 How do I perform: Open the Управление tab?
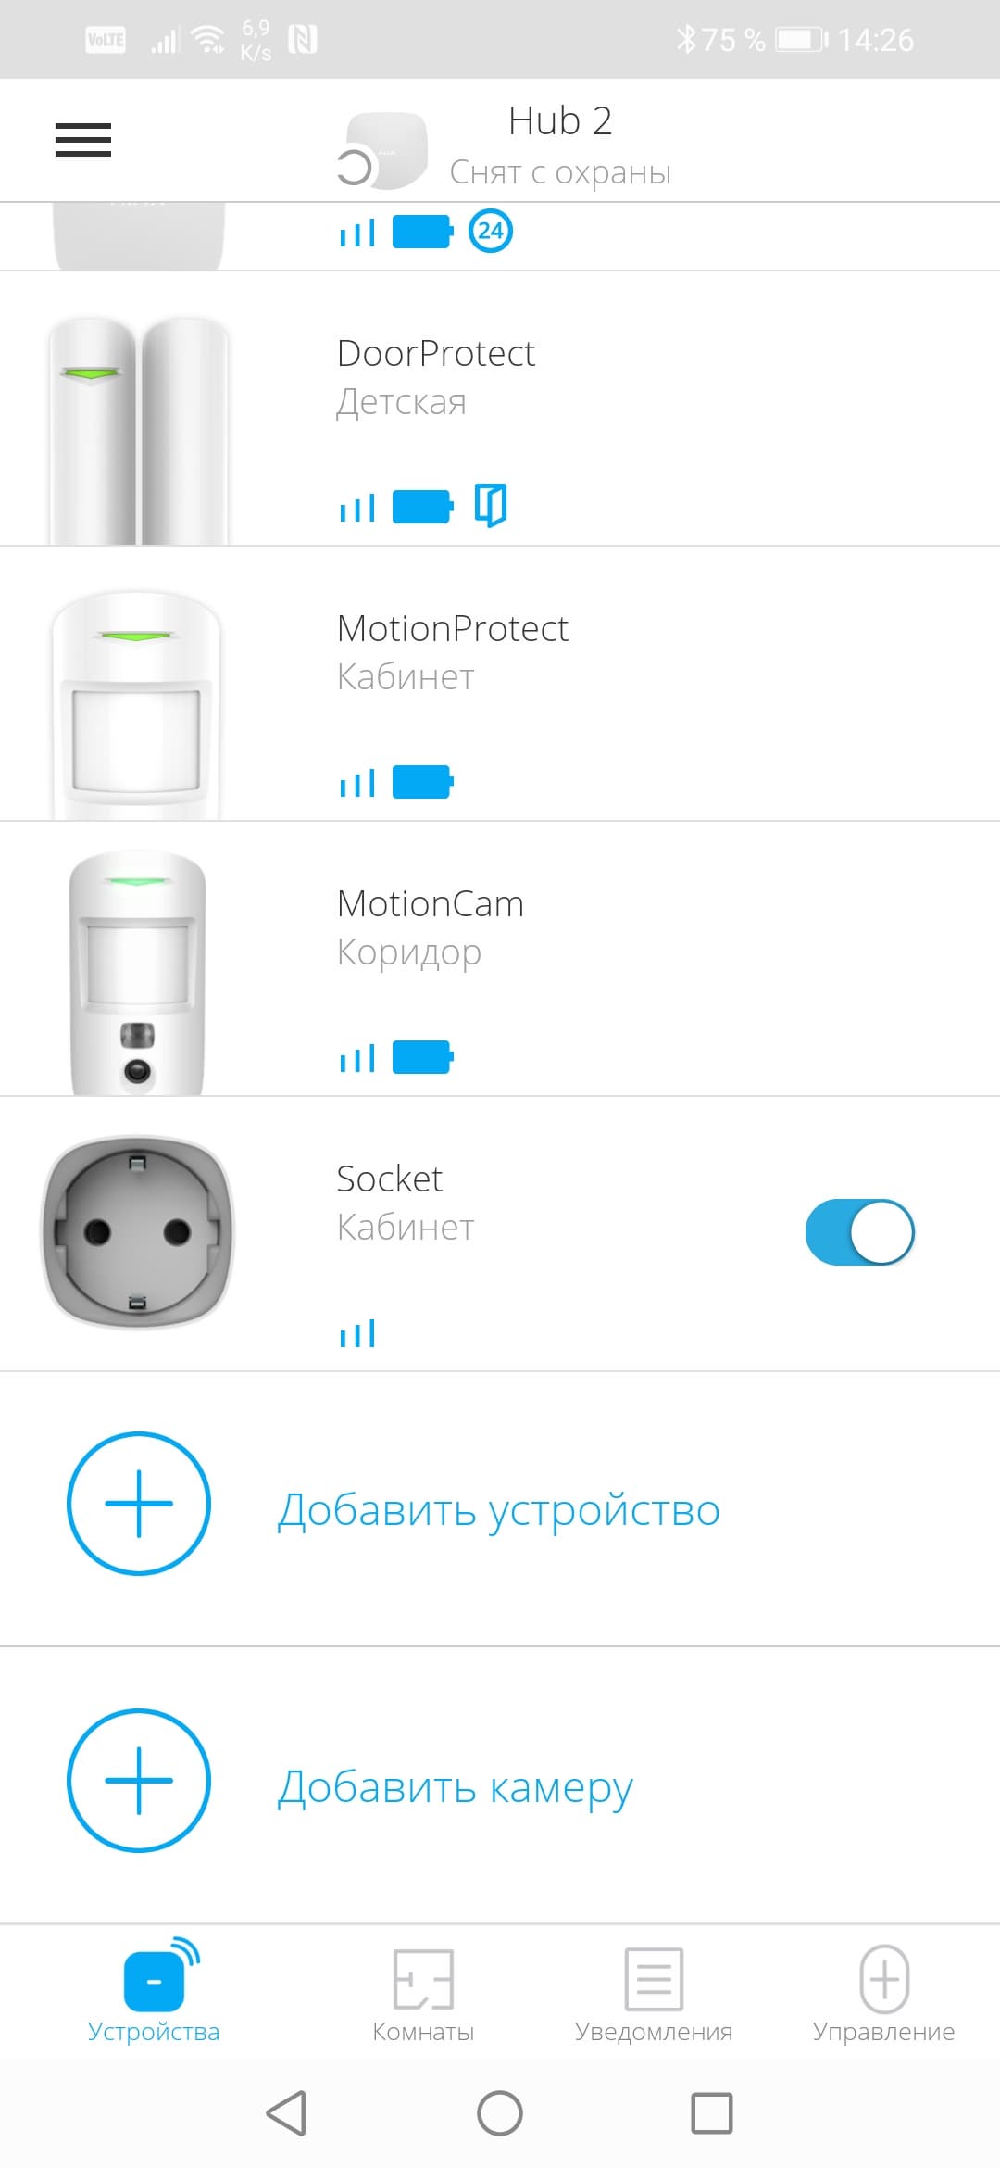(883, 1994)
